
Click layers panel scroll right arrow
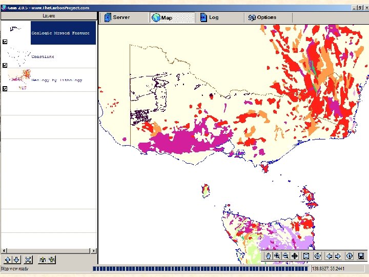point(94,251)
